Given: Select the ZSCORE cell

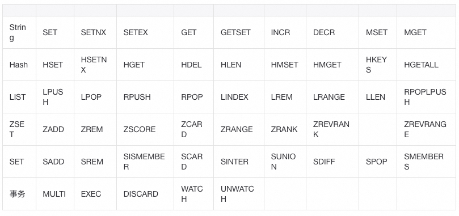Looking at the screenshot, I should tap(145, 129).
